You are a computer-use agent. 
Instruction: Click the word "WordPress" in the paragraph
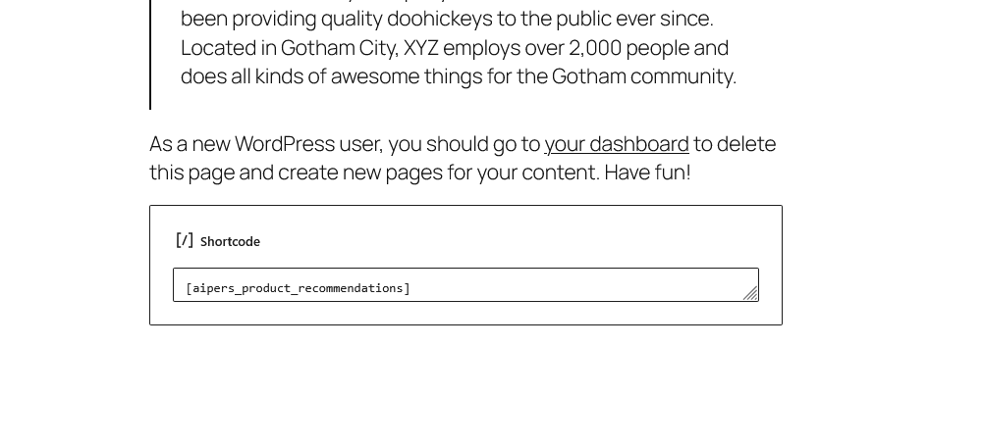pos(285,144)
